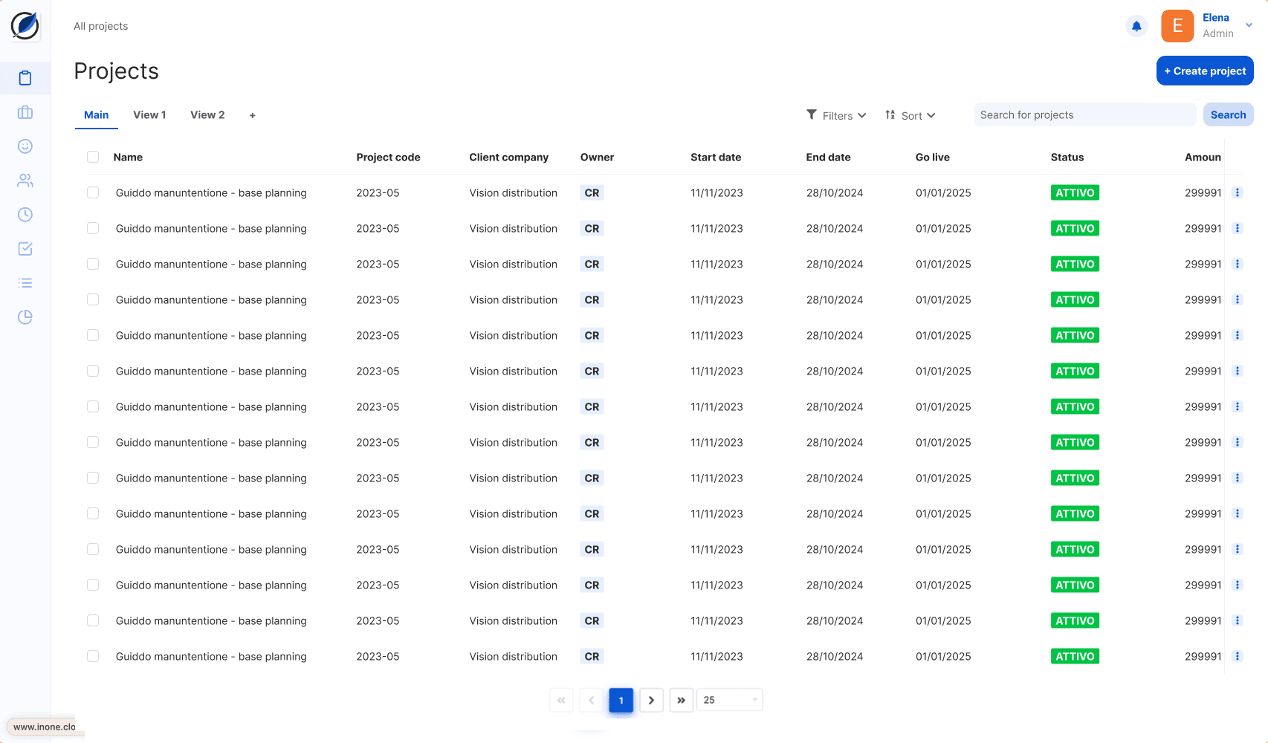Click the Start date column header

(x=716, y=157)
